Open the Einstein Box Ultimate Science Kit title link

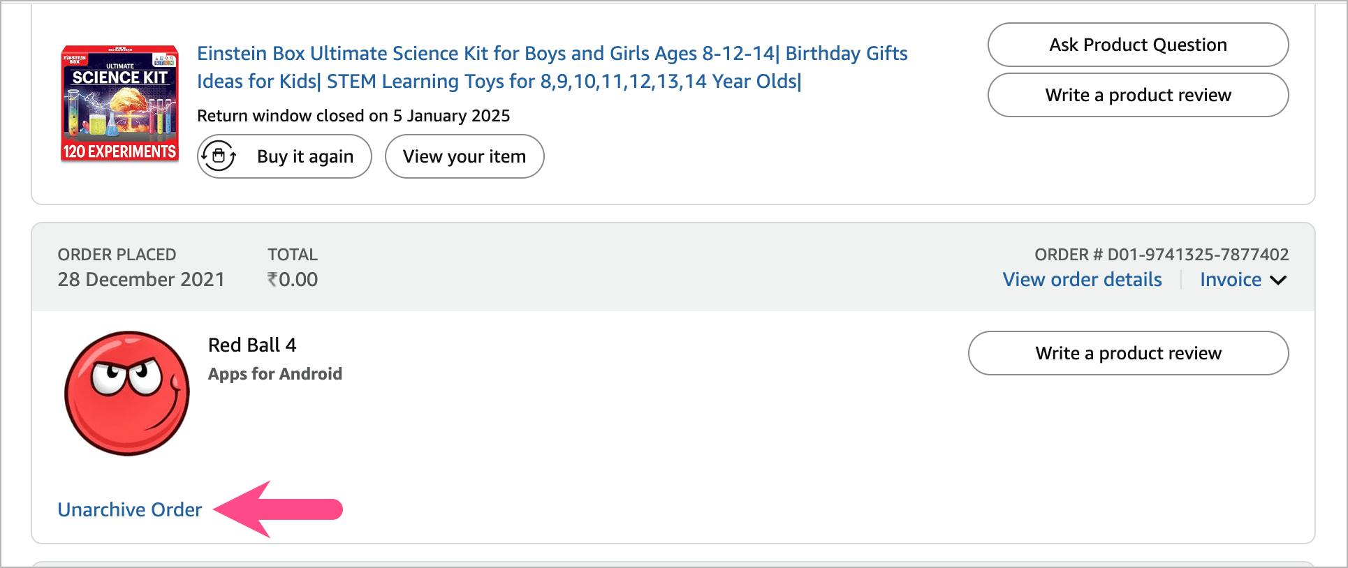pos(552,68)
